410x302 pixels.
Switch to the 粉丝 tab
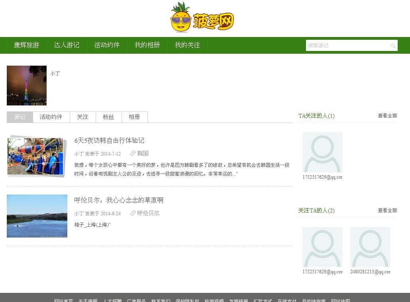point(108,117)
